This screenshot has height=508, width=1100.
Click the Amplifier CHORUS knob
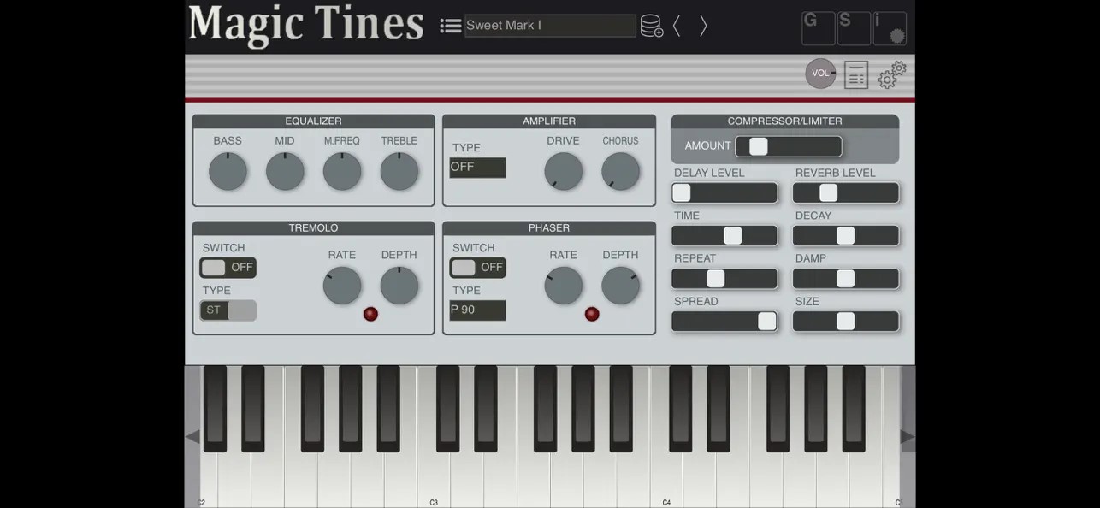(x=621, y=171)
